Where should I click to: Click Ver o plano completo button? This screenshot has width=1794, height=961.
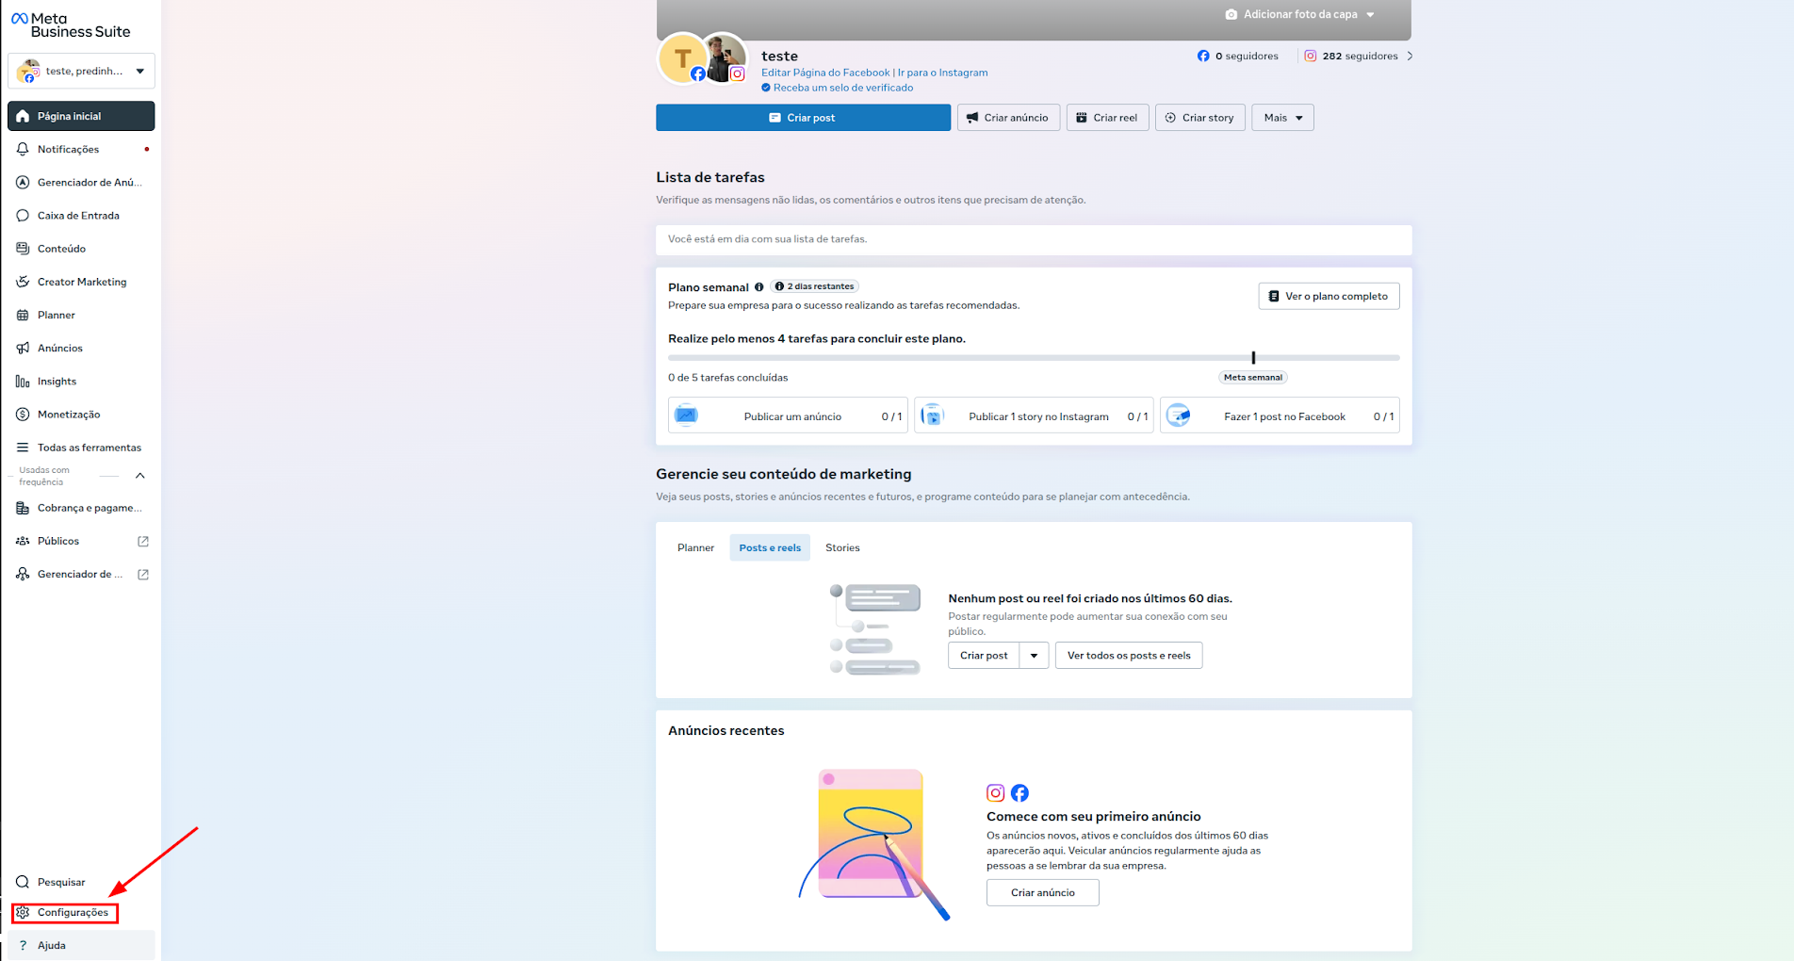pyautogui.click(x=1329, y=296)
